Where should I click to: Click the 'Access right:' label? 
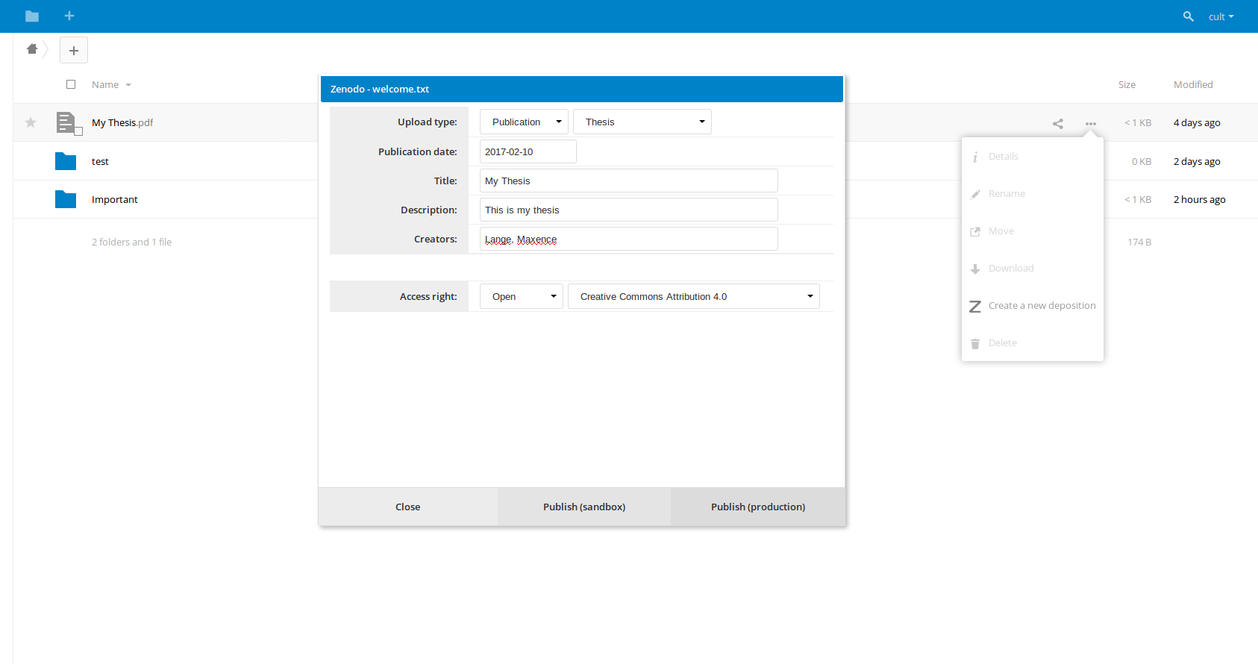pyautogui.click(x=428, y=296)
